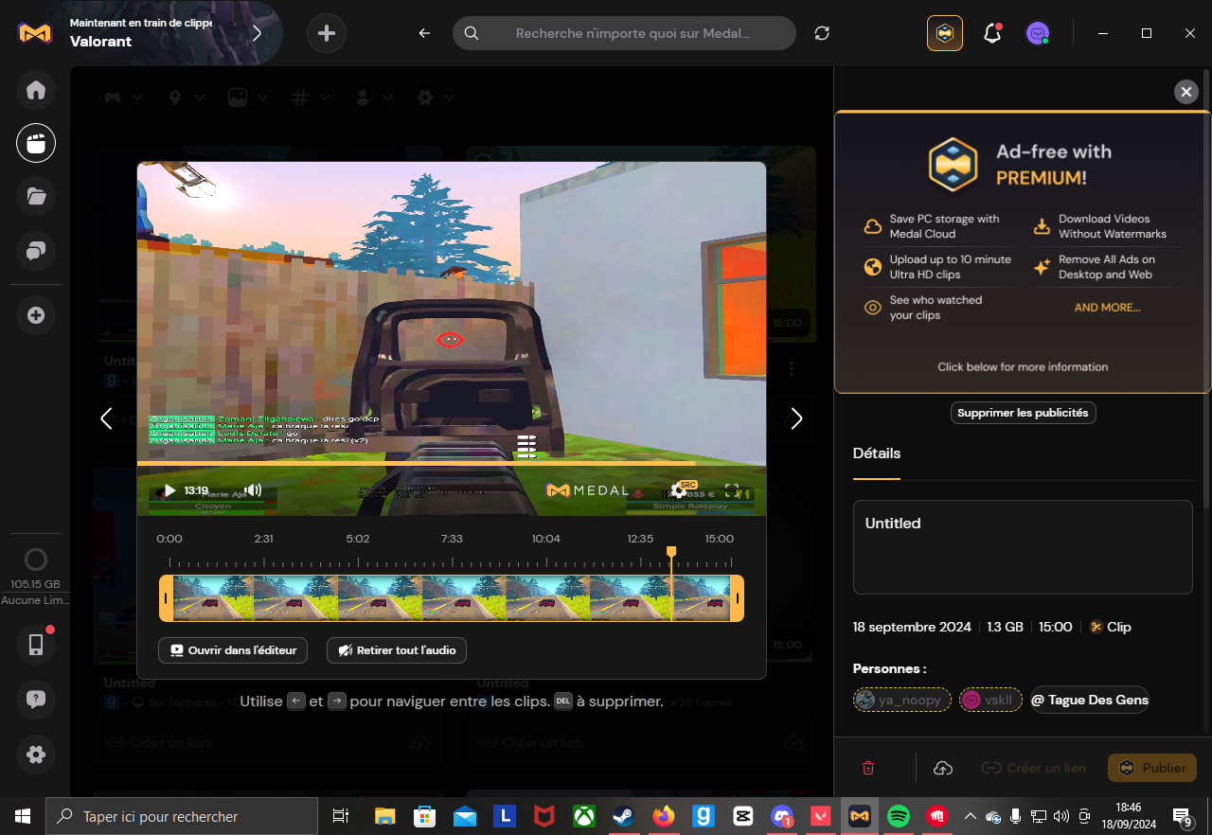Image resolution: width=1212 pixels, height=835 pixels.
Task: Go to next clip arrow
Action: [x=796, y=418]
